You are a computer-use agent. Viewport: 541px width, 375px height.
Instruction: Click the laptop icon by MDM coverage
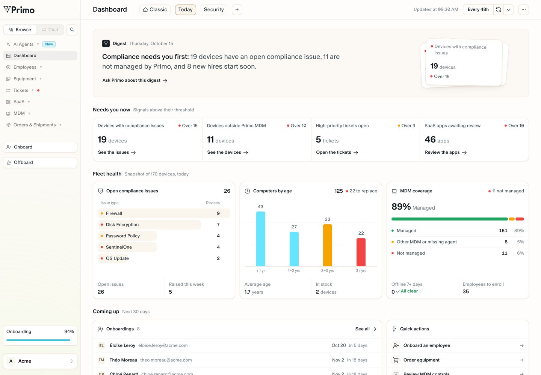394,191
